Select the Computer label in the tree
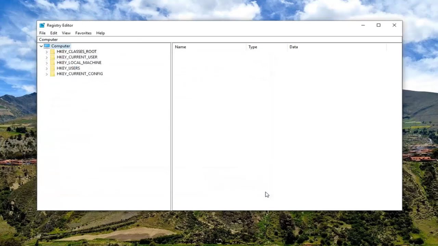The width and height of the screenshot is (438, 246). click(61, 46)
